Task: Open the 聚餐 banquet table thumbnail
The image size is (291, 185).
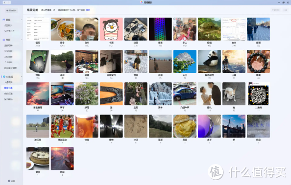Action: coord(87,61)
